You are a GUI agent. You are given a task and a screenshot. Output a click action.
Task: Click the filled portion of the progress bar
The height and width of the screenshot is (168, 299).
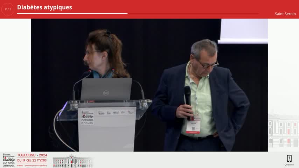[x=70, y=14]
